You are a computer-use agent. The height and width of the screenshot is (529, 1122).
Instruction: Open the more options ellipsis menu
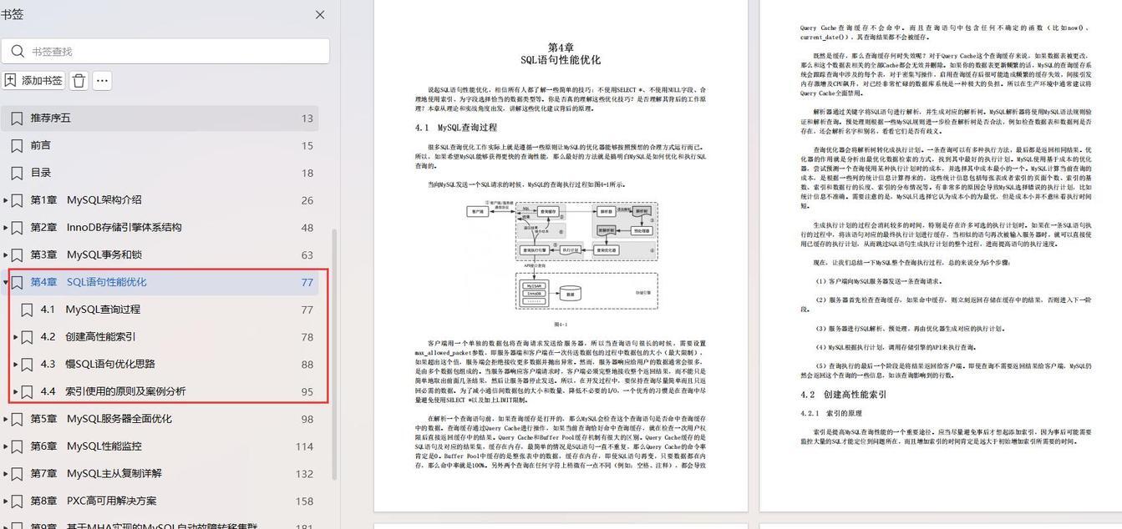pos(102,80)
